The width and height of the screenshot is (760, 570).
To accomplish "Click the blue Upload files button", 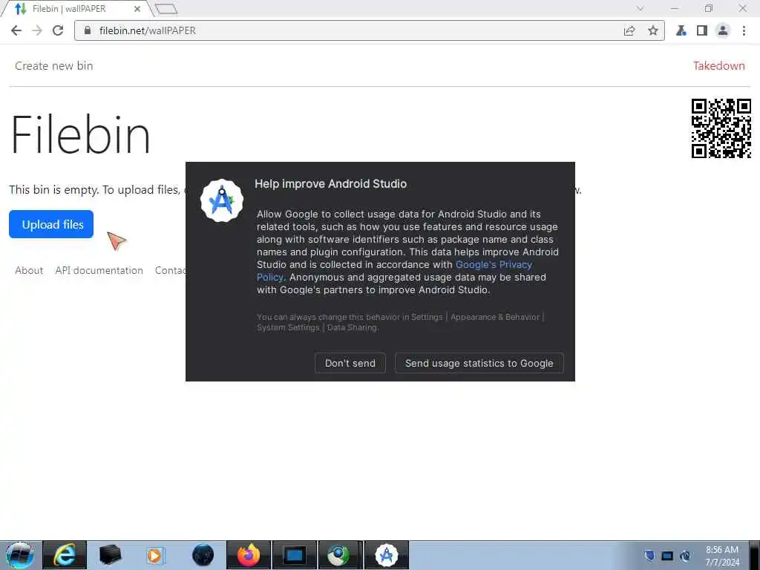I will [51, 224].
